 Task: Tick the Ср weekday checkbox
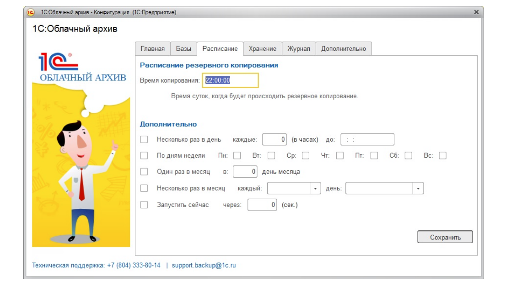(306, 155)
